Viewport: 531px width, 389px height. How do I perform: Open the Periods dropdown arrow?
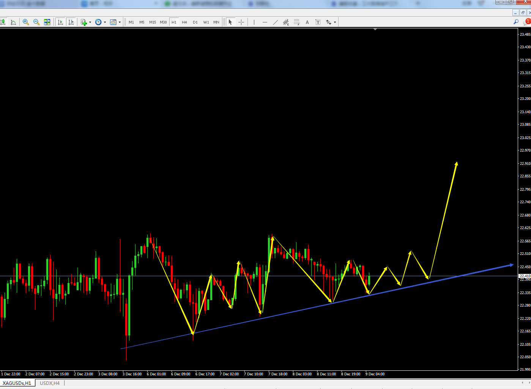coord(105,22)
